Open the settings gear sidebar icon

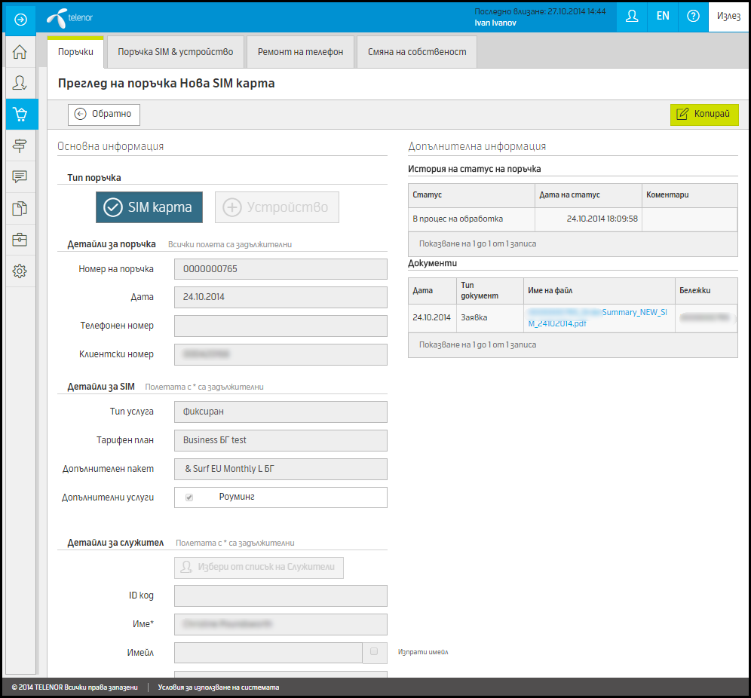(x=20, y=271)
